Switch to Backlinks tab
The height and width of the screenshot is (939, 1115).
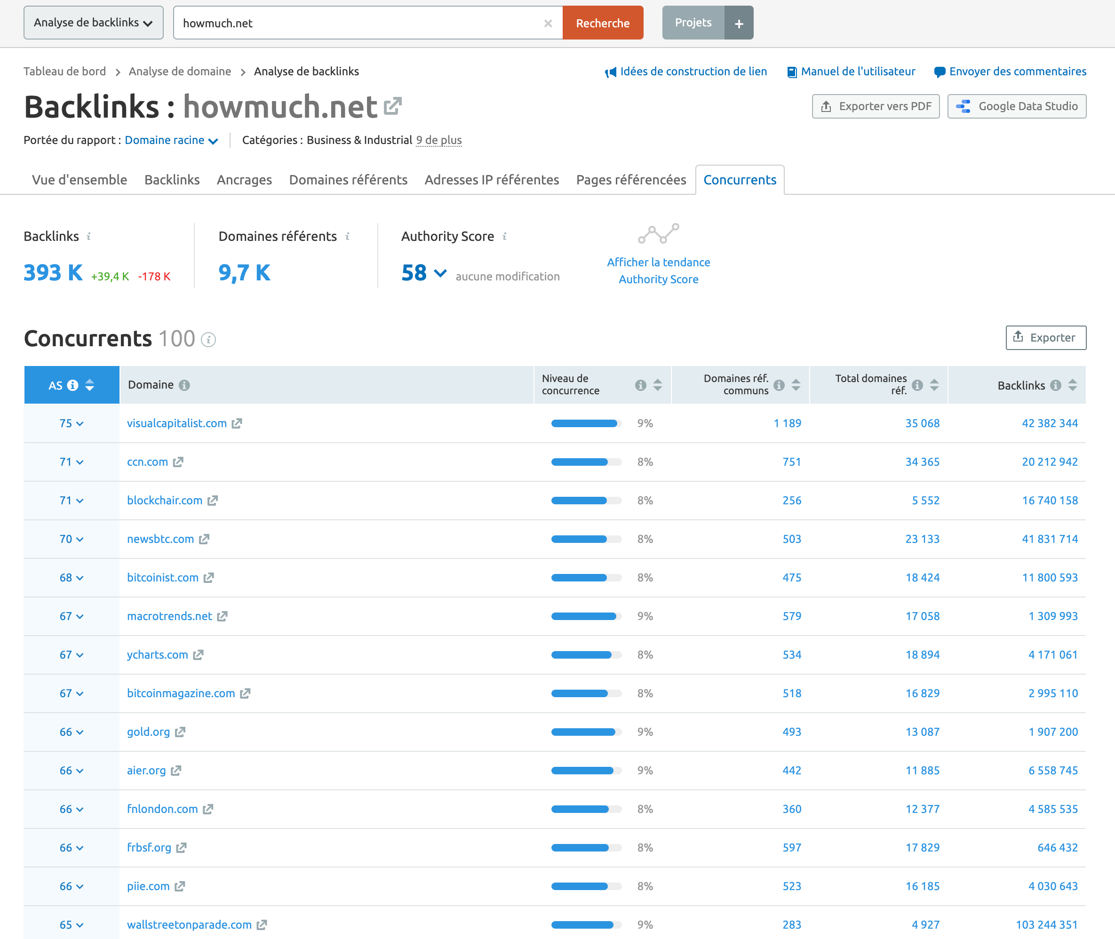click(172, 180)
